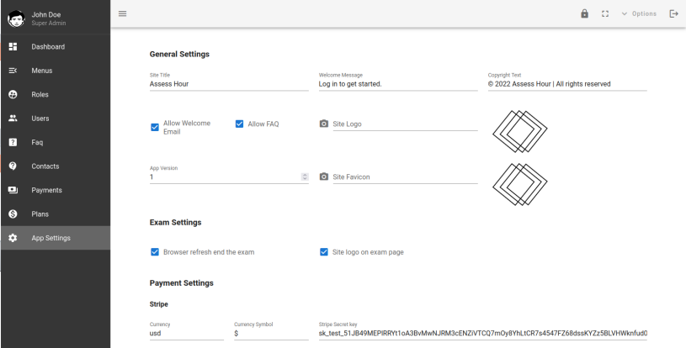Toggle fullscreen mode icon

[x=604, y=13]
